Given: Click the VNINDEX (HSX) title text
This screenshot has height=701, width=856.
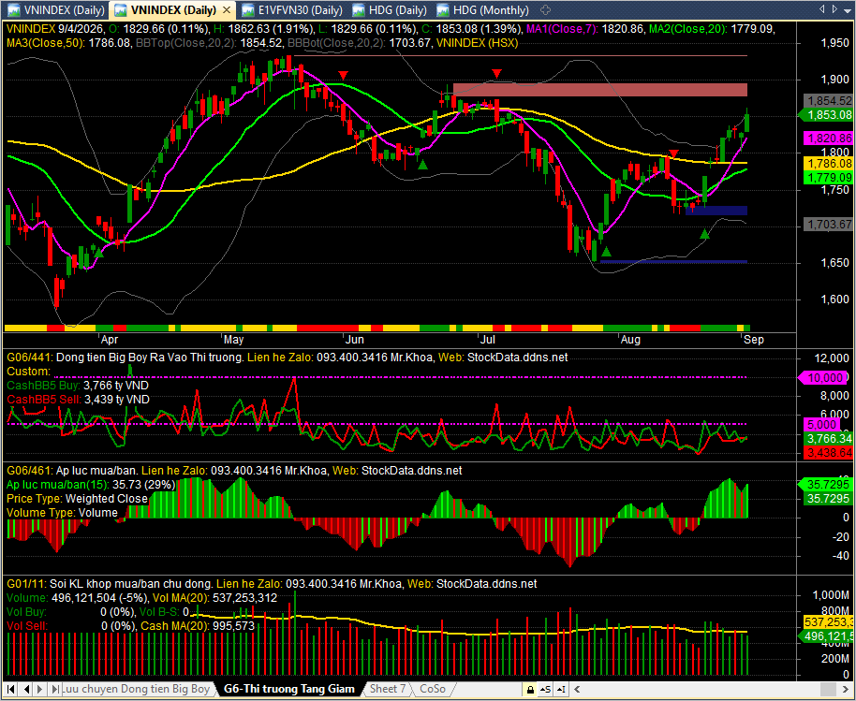Looking at the screenshot, I should [x=478, y=42].
